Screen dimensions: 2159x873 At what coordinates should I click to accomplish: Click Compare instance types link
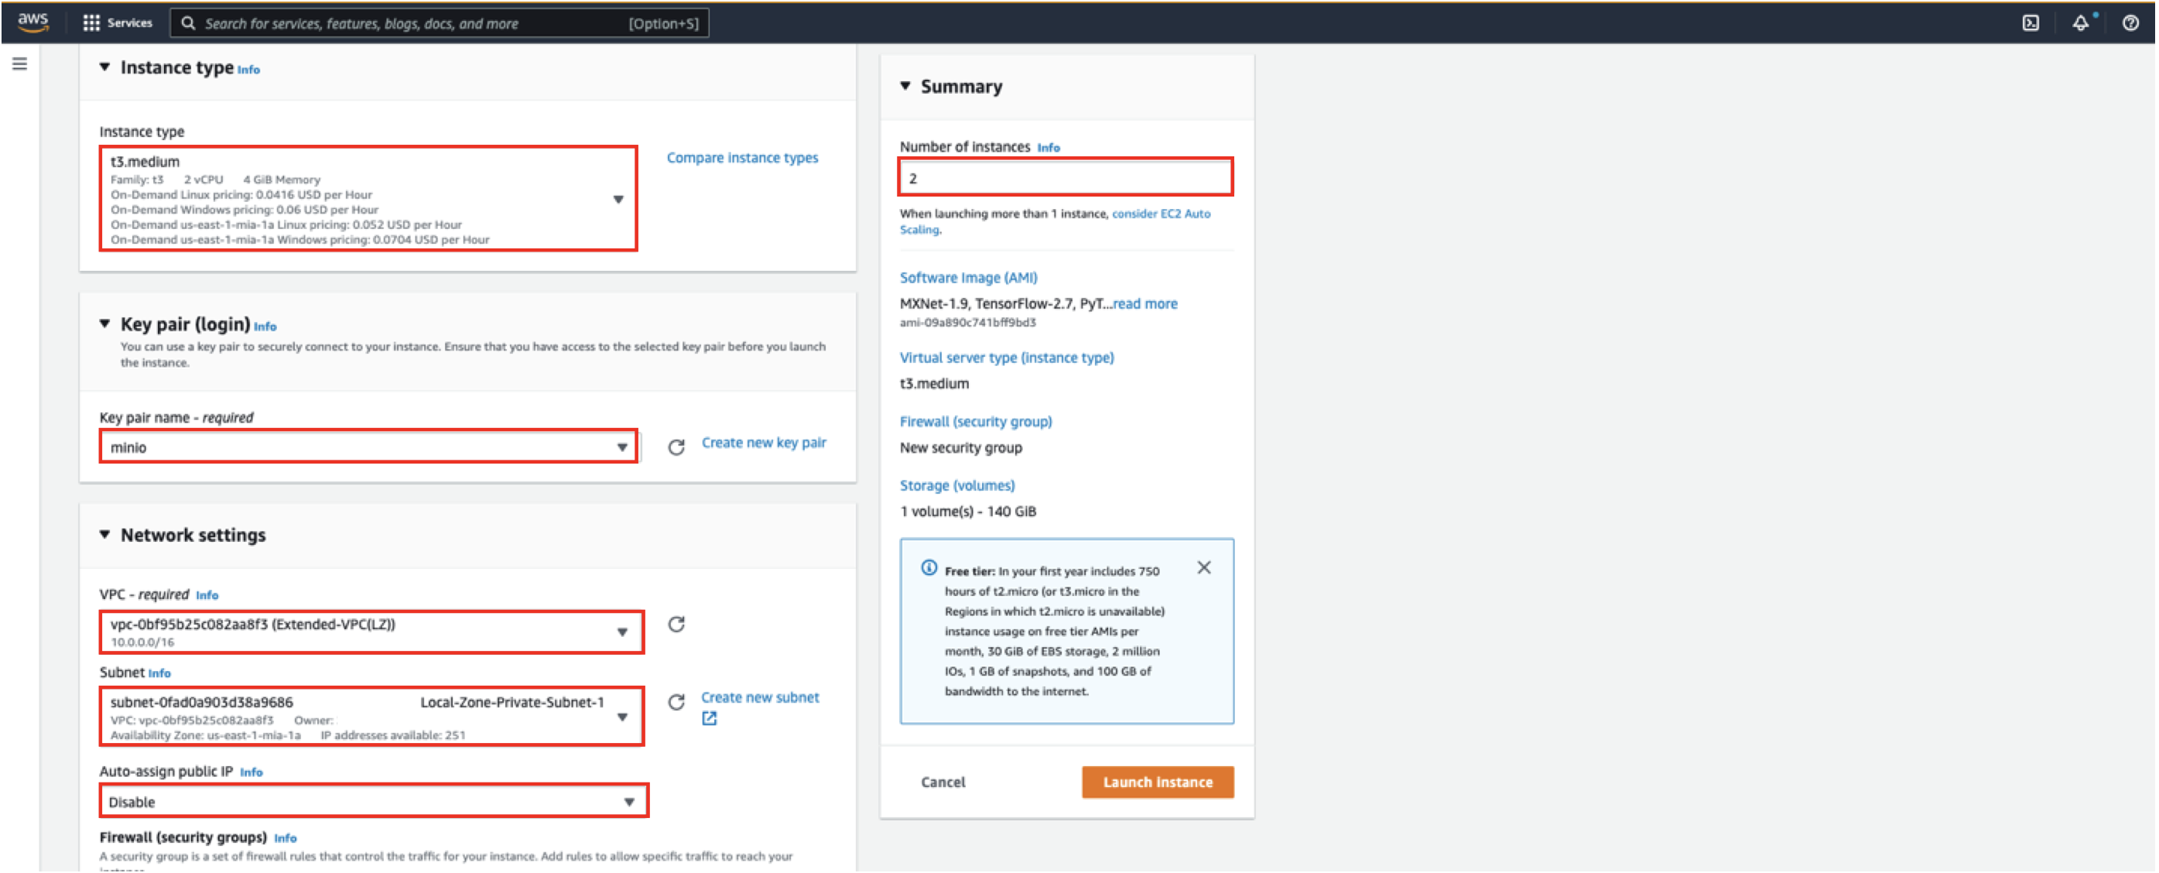point(742,158)
